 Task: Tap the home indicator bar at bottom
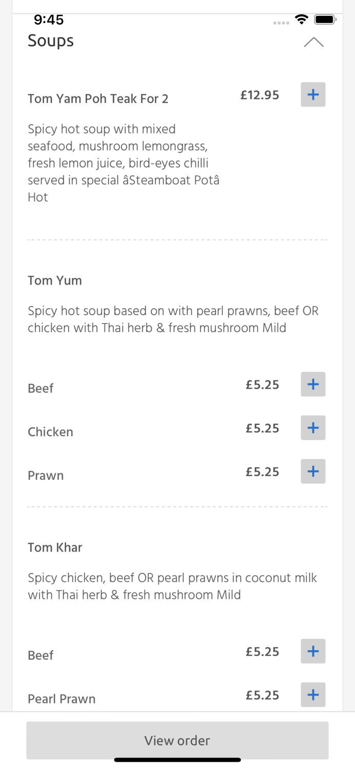click(x=177, y=759)
